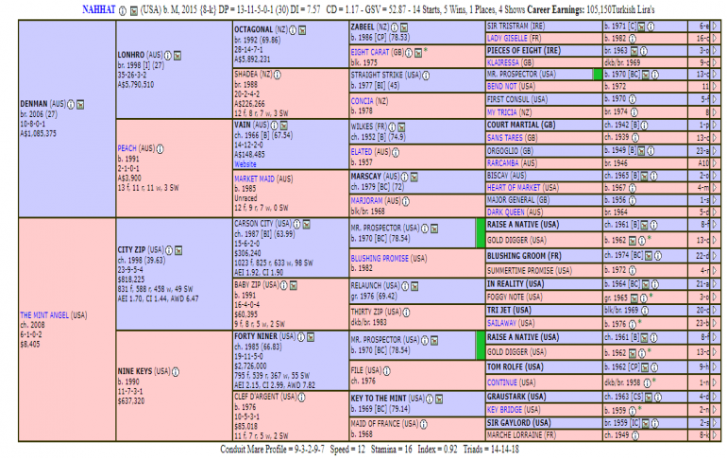Viewport: 727px width, 458px height.
Task: Click info icon next to STRAIGHT STRIKE
Action: point(426,76)
